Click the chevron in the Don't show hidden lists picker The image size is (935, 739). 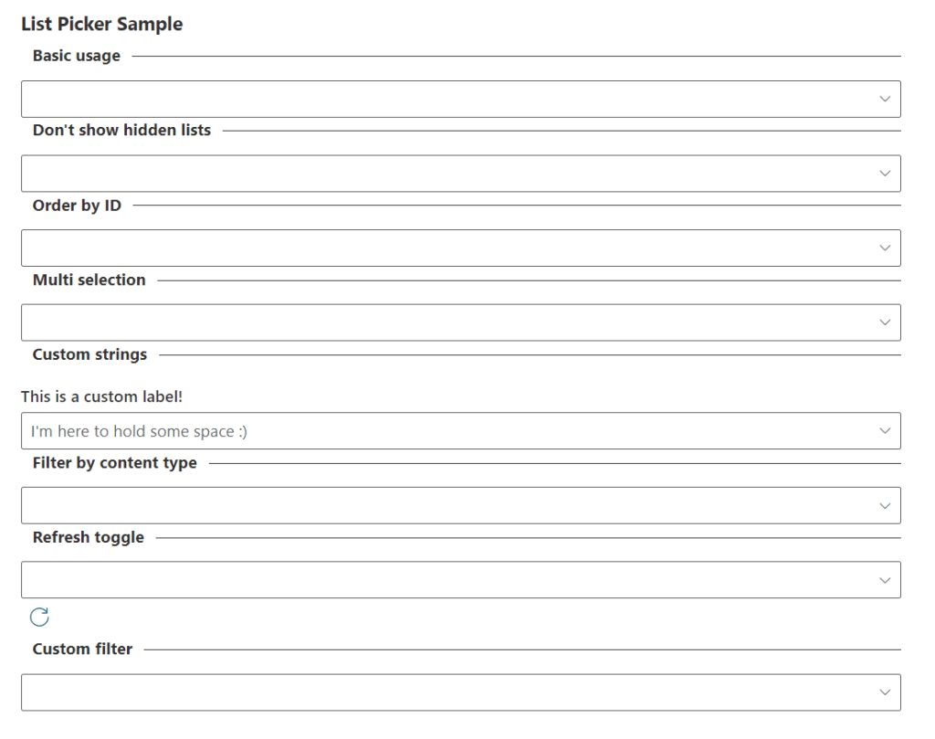point(884,174)
